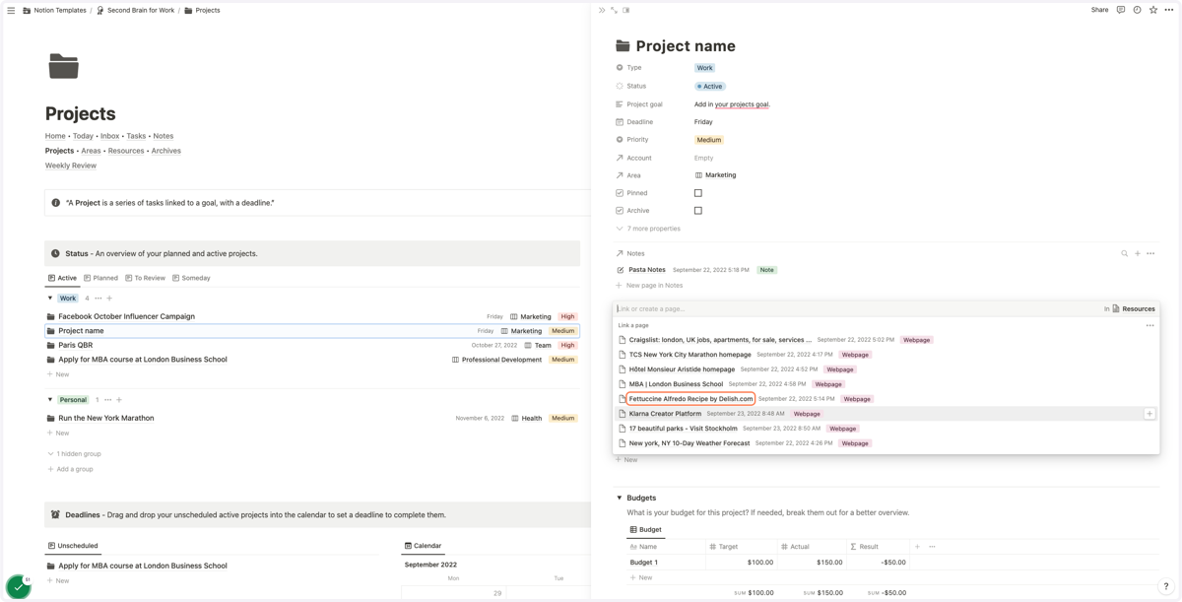This screenshot has width=1182, height=602.
Task: Open the Second Brain for Work breadcrumb
Action: 135,10
